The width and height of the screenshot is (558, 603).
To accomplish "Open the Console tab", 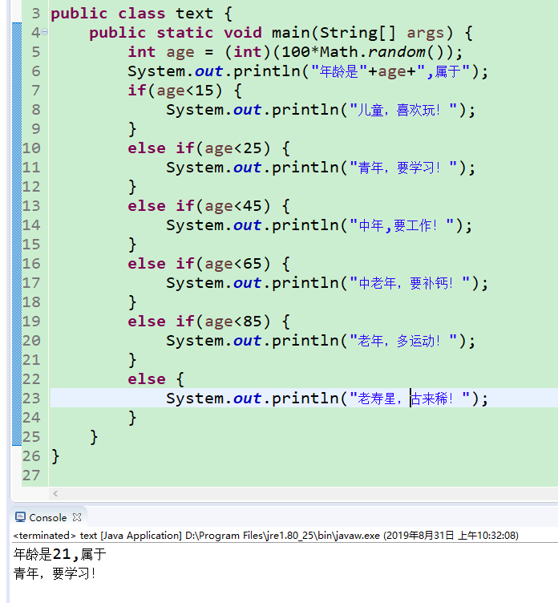I will 47,518.
